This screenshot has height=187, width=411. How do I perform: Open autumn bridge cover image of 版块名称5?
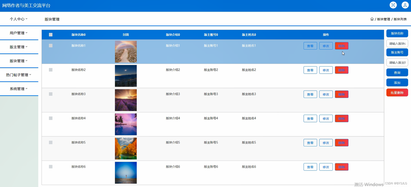[126, 148]
